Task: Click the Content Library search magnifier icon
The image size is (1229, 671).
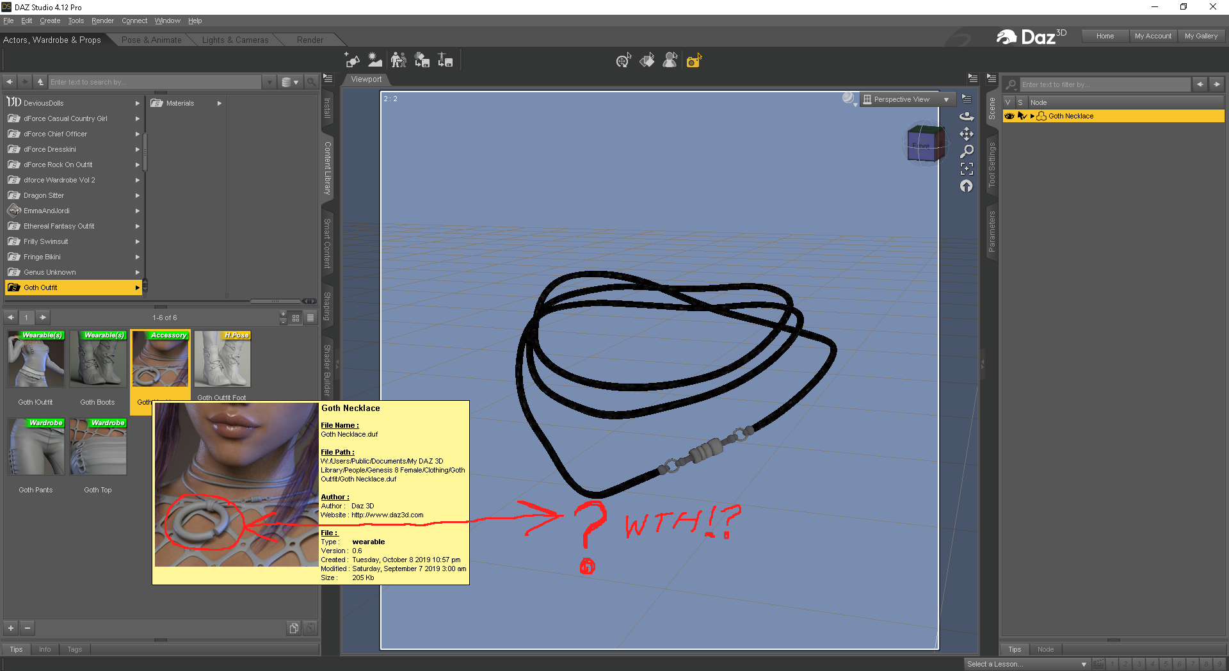Action: (x=311, y=82)
